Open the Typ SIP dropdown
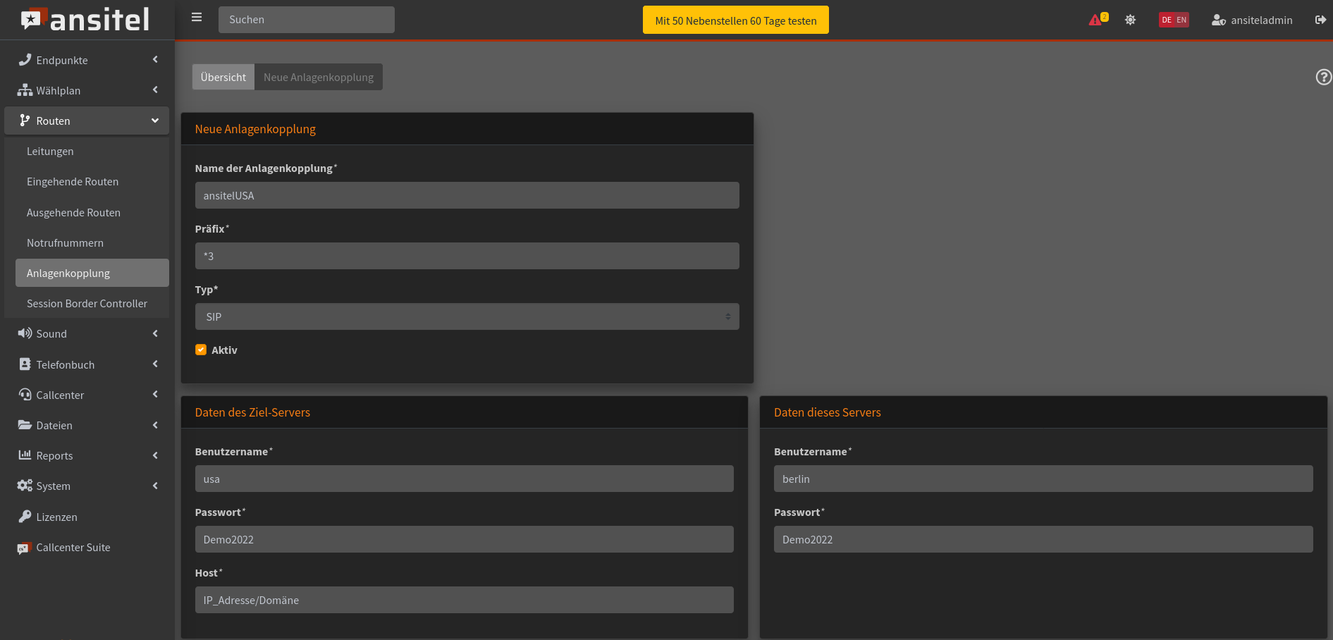The height and width of the screenshot is (640, 1333). pos(467,316)
